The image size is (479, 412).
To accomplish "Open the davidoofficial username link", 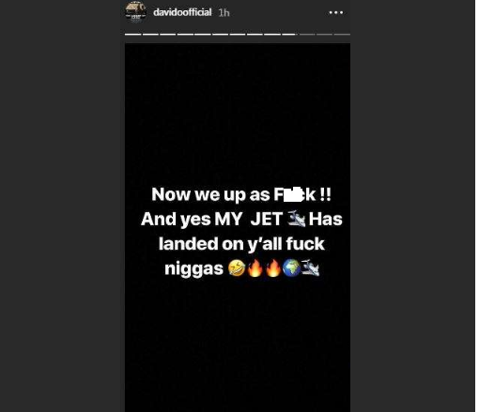I will click(x=182, y=12).
